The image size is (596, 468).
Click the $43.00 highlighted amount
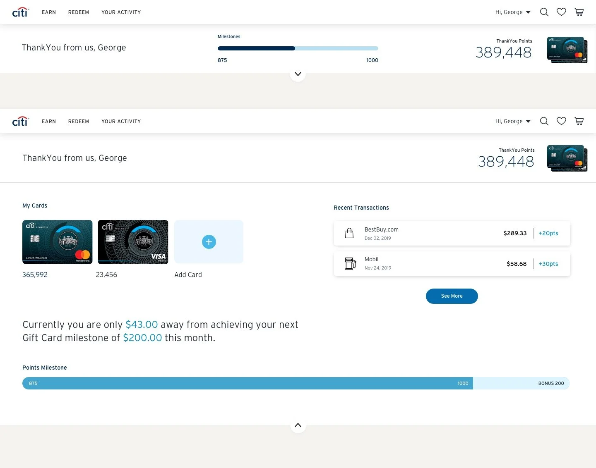pyautogui.click(x=142, y=325)
